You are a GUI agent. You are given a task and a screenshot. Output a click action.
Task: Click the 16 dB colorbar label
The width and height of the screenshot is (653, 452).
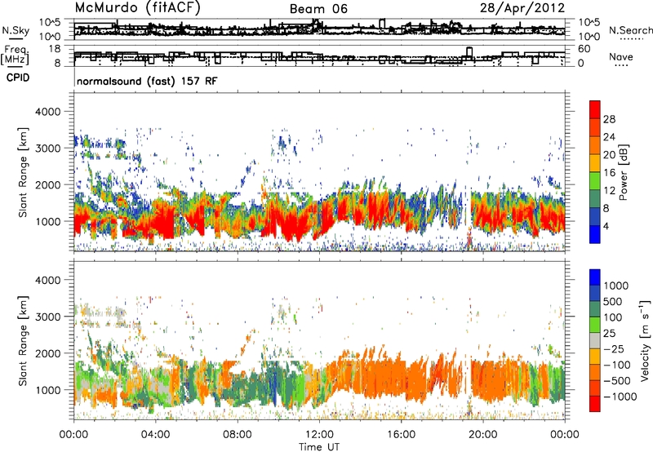point(609,173)
